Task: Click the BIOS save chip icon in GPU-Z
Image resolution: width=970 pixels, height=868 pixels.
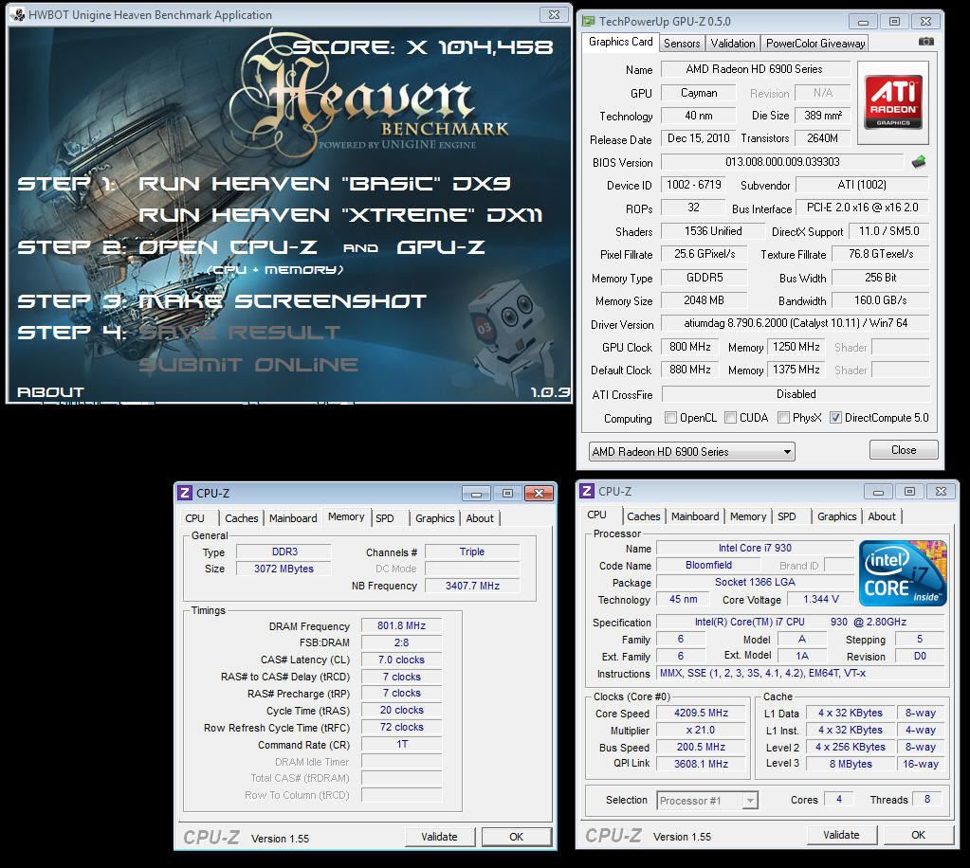Action: (x=919, y=162)
